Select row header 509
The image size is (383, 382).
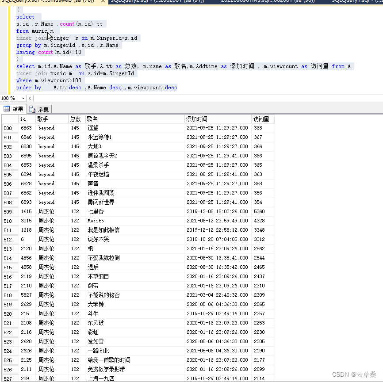click(x=10, y=212)
